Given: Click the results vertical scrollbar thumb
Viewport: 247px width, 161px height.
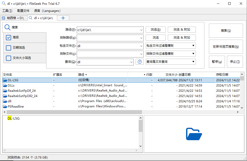Looking at the screenshot, I should tap(242, 78).
